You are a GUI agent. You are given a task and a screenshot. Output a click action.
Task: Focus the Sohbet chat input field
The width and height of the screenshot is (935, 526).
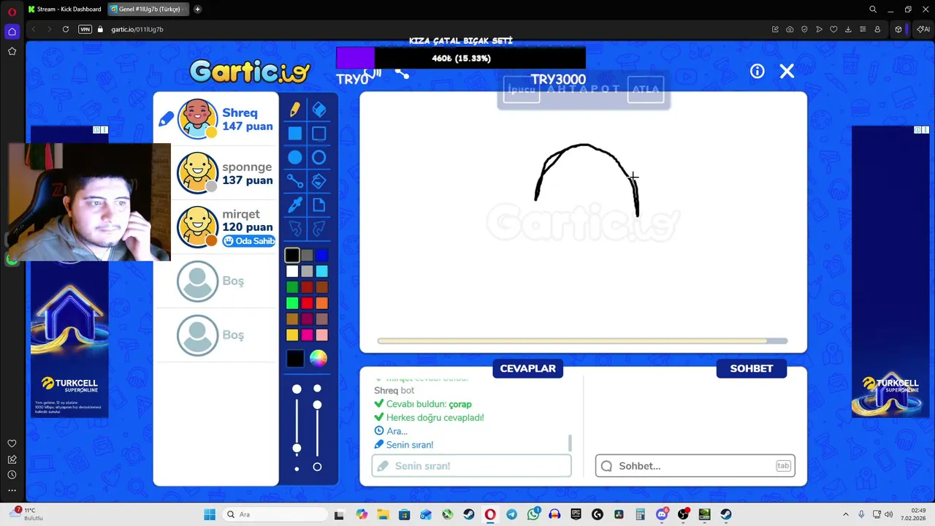coord(695,466)
